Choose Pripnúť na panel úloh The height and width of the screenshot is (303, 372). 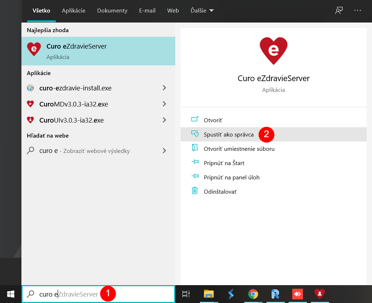pyautogui.click(x=274, y=178)
